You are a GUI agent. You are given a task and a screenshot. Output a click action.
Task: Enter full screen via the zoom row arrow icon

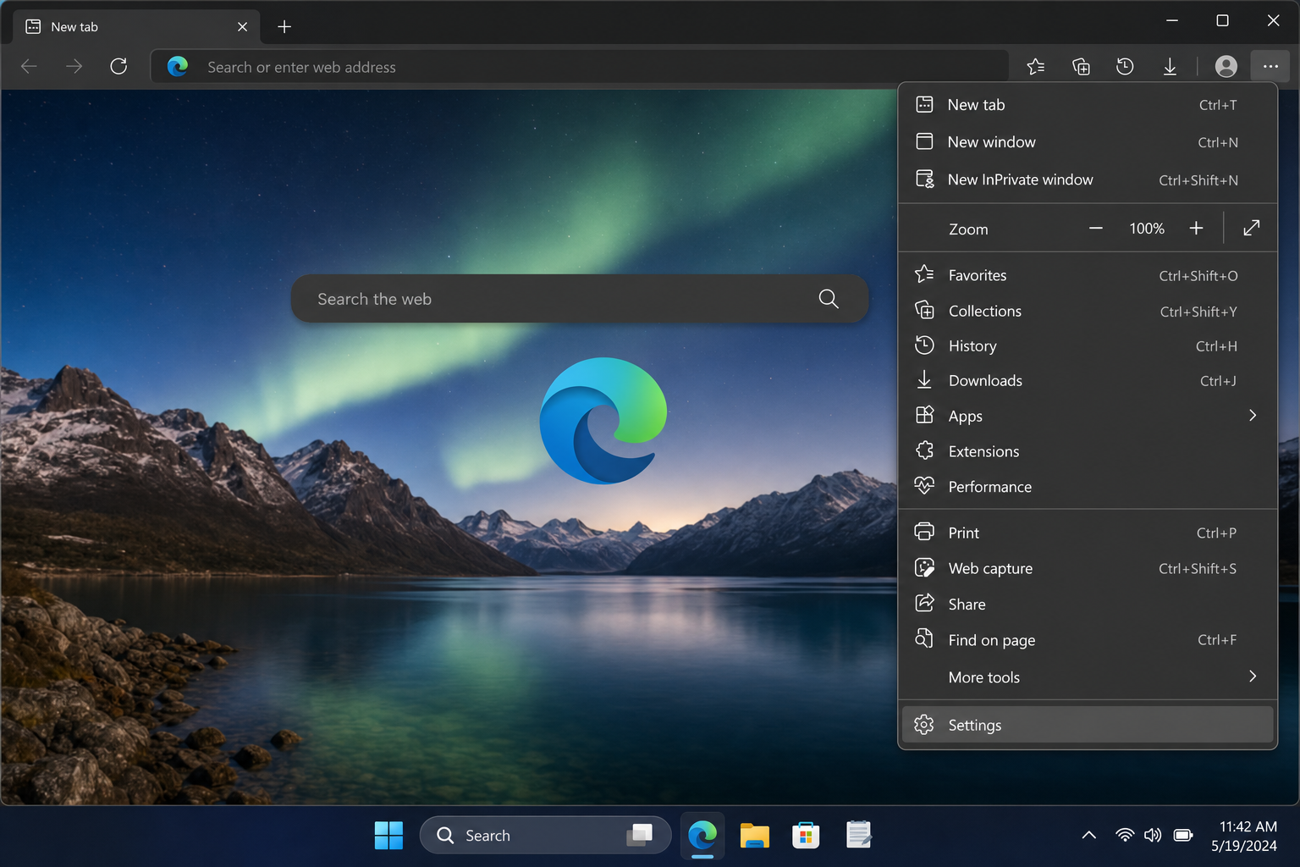click(1252, 228)
